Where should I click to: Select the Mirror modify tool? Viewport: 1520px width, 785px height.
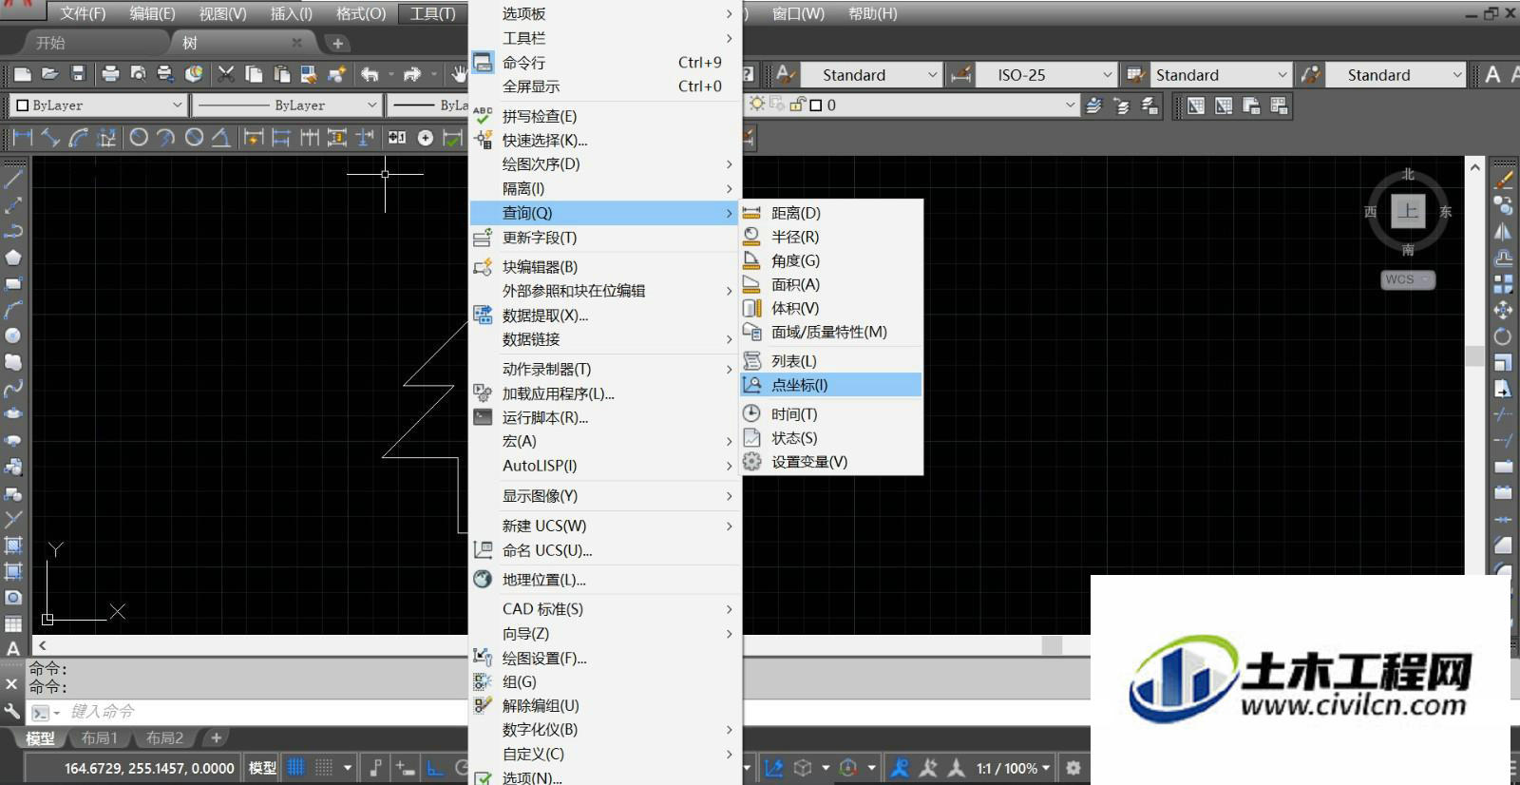[x=1503, y=231]
